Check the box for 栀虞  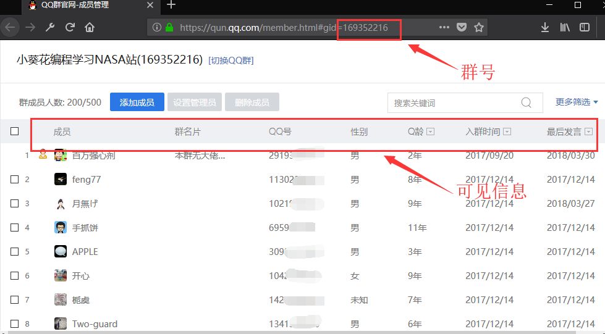[15, 299]
